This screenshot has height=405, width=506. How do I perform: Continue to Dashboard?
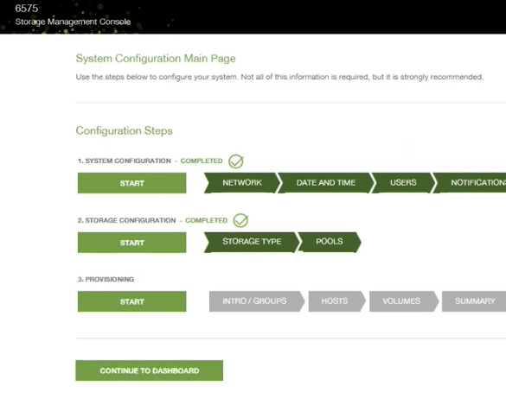pos(150,370)
